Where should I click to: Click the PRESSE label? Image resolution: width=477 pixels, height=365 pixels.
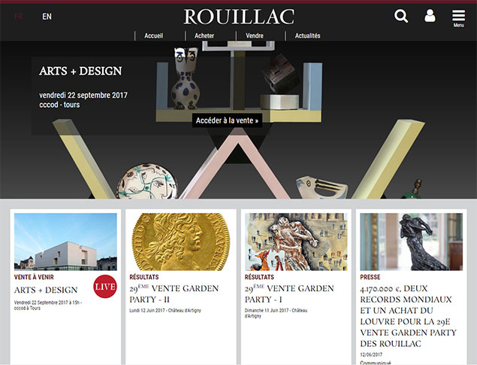pyautogui.click(x=370, y=277)
